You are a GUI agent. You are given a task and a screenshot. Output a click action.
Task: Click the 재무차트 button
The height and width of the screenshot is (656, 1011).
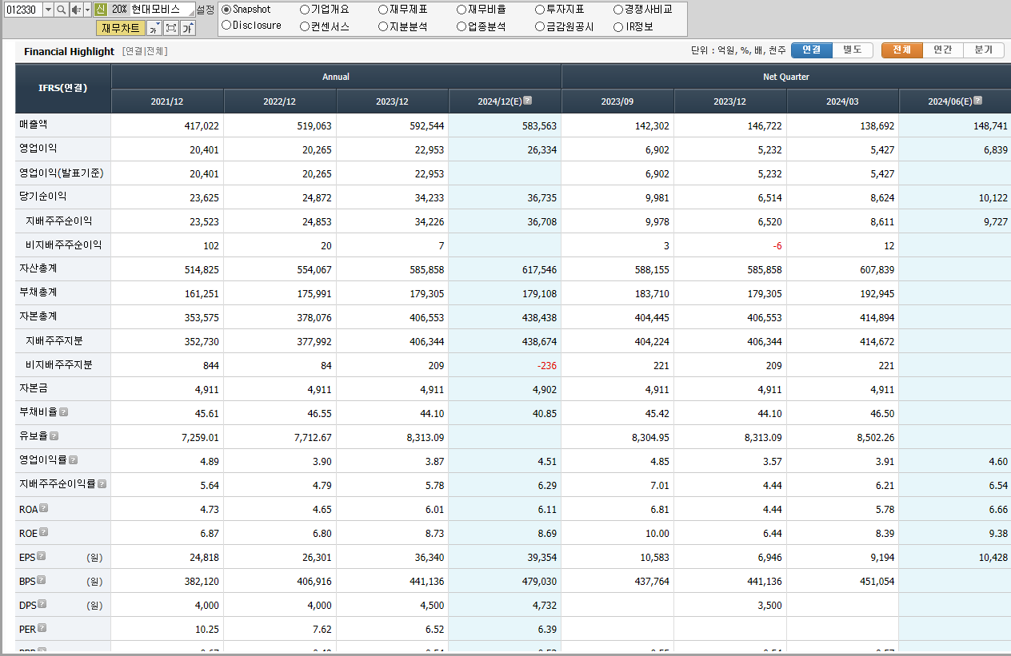click(x=121, y=28)
